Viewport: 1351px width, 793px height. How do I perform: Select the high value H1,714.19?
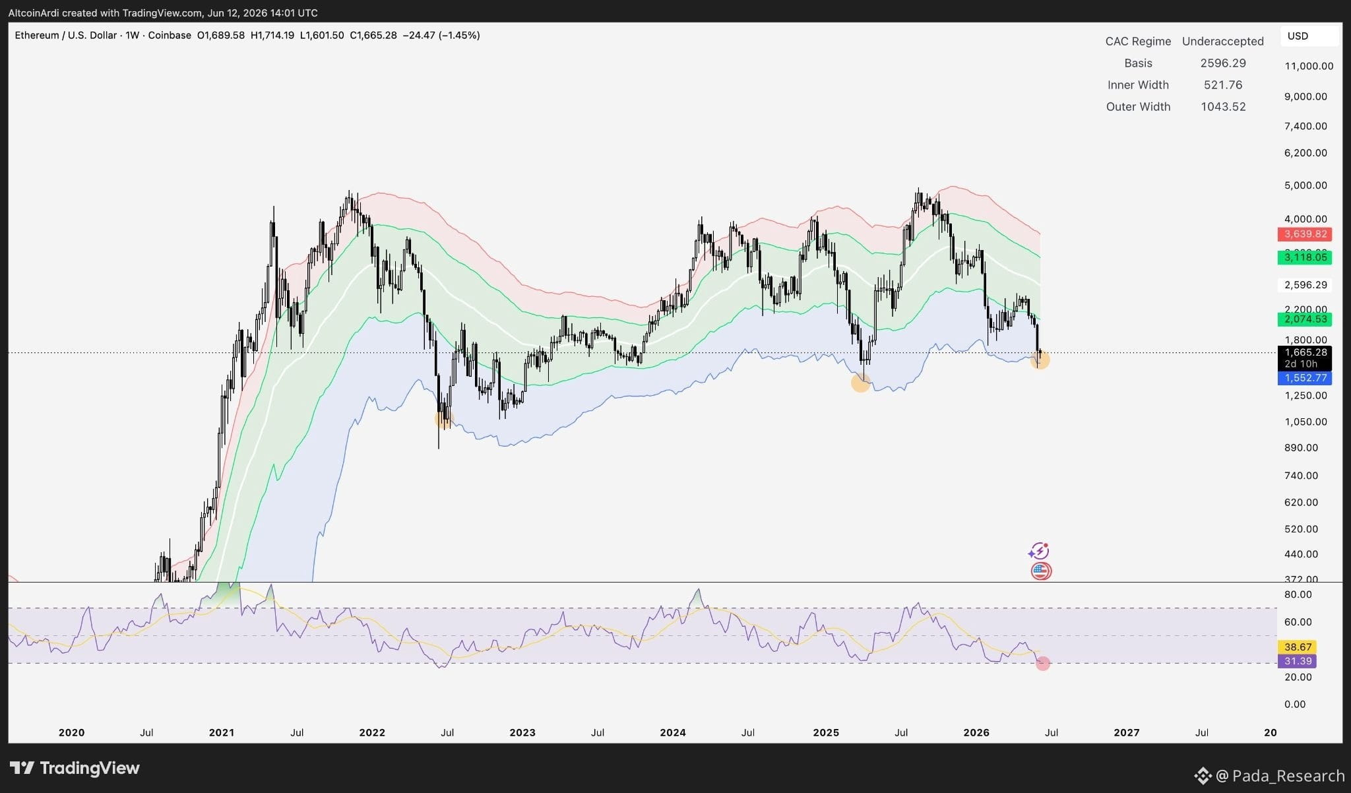click(x=272, y=35)
